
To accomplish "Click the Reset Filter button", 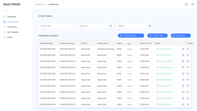I will click(x=181, y=36).
